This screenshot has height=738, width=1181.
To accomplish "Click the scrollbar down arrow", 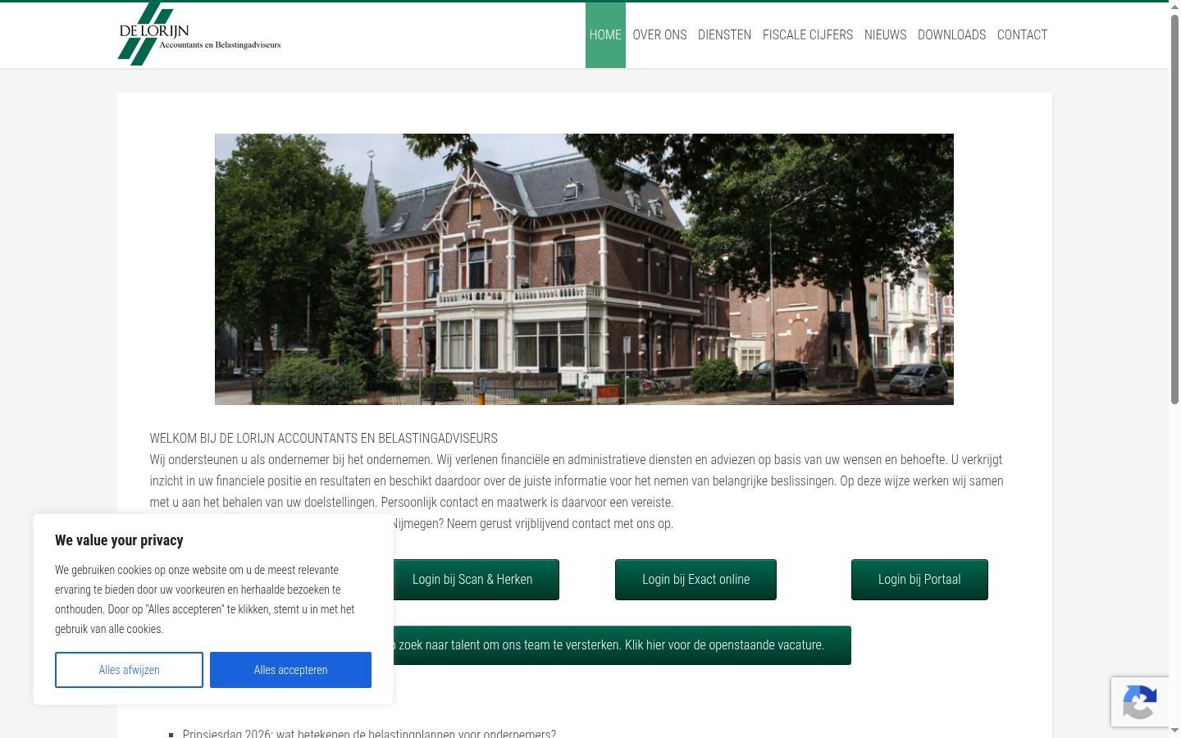I will coord(1174,730).
